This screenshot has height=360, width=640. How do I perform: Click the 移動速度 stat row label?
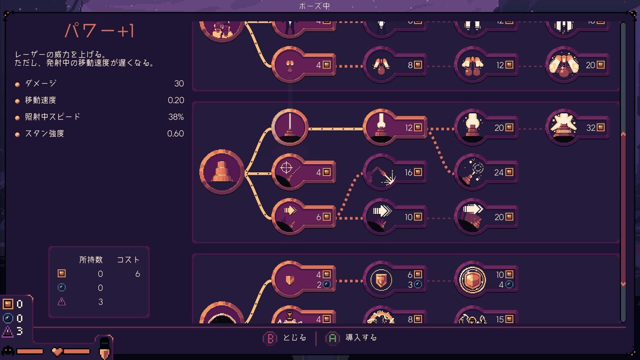pyautogui.click(x=40, y=100)
